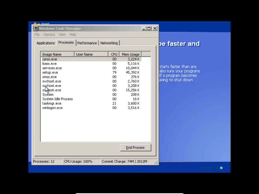Minimize the Task Manager window
This screenshot has height=194, width=259.
144,29
